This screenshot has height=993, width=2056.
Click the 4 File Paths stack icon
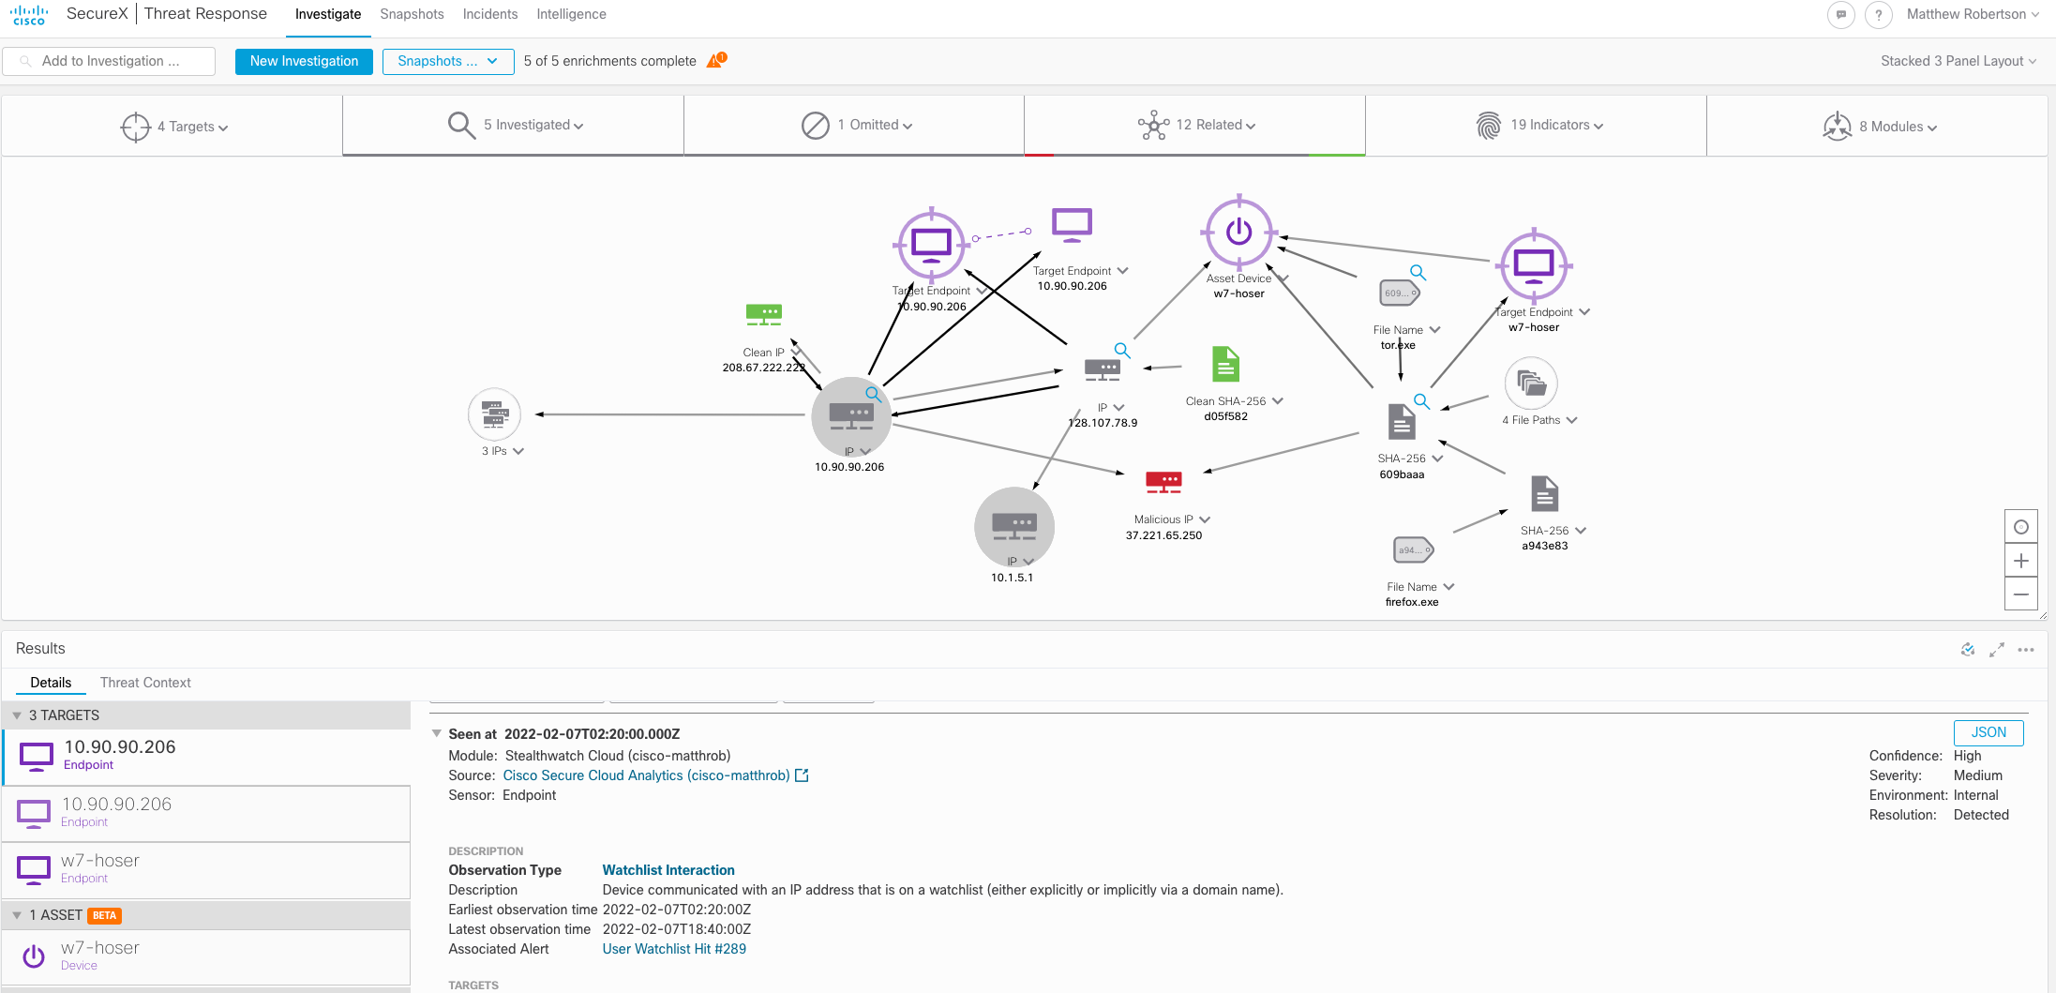pos(1530,384)
